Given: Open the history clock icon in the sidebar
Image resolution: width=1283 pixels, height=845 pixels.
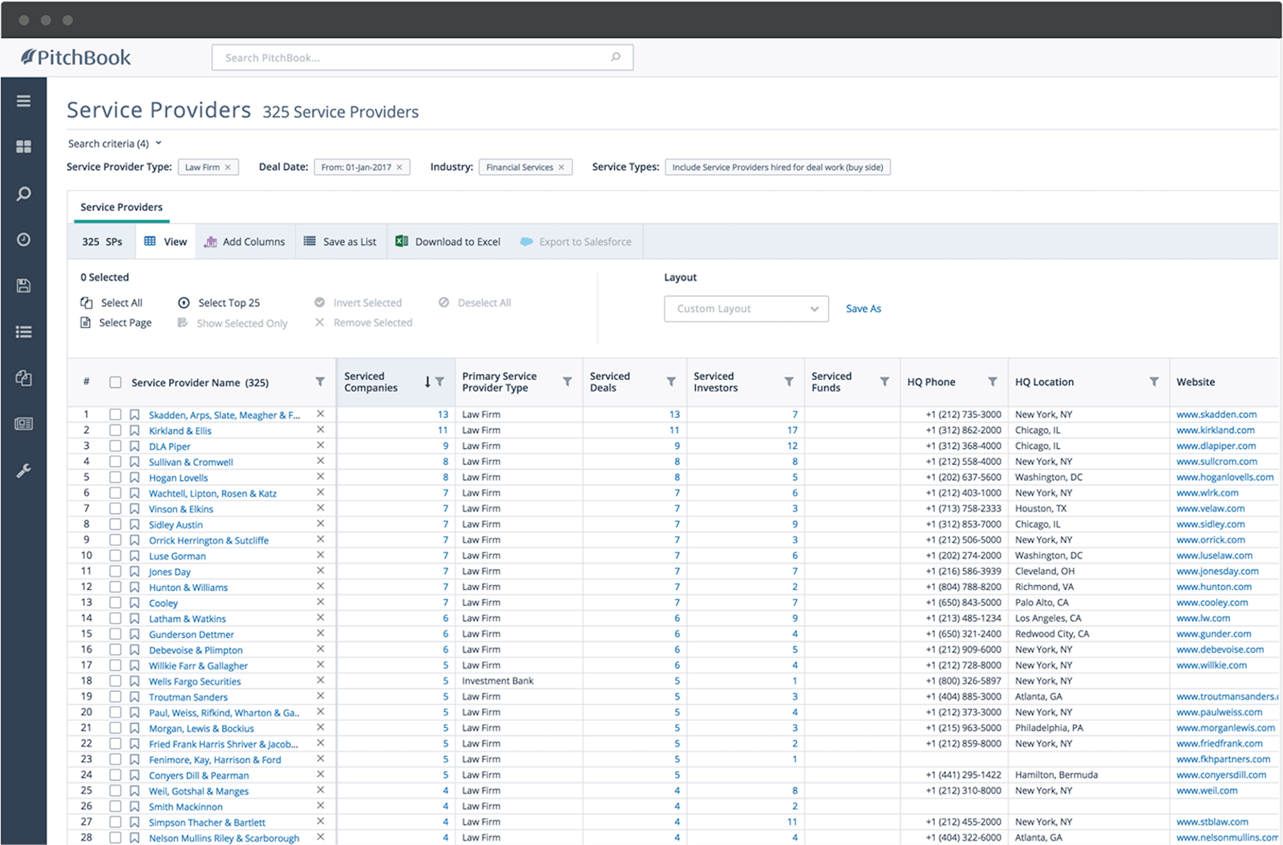Looking at the screenshot, I should pos(24,240).
